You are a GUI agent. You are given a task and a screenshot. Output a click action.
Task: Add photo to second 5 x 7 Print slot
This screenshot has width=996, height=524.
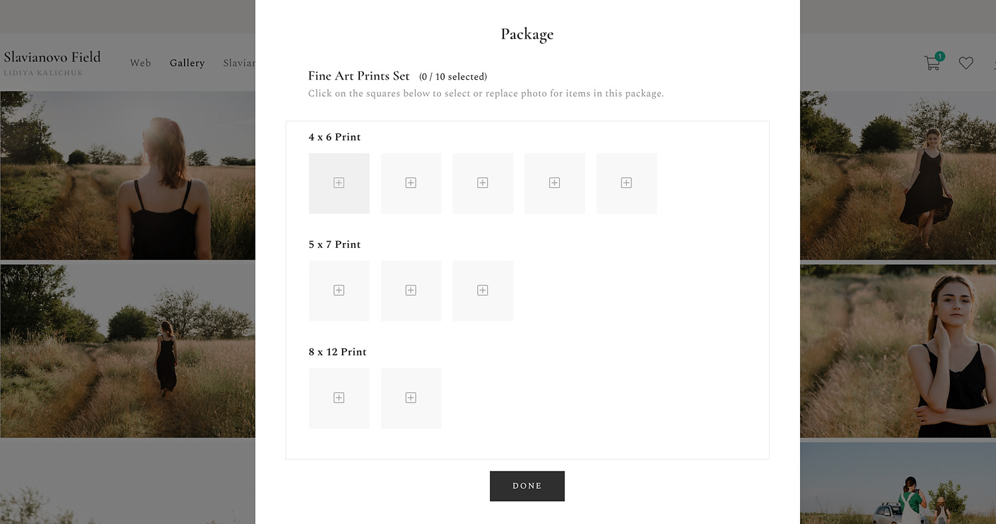click(x=411, y=291)
